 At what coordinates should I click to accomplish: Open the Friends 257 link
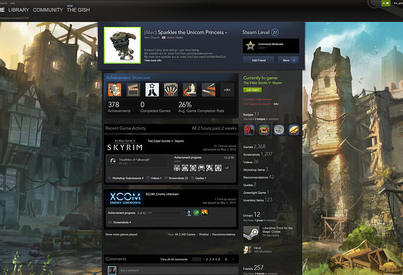(253, 268)
